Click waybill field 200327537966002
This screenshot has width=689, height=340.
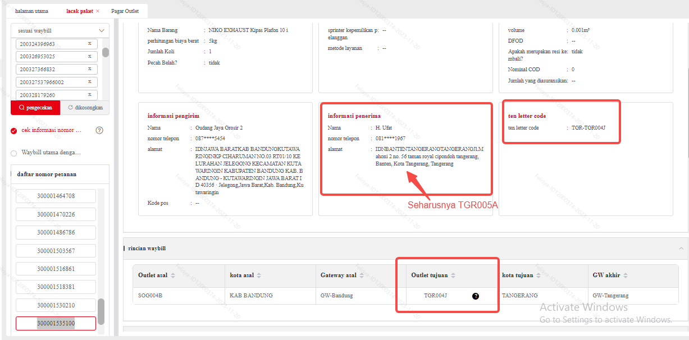56,82
